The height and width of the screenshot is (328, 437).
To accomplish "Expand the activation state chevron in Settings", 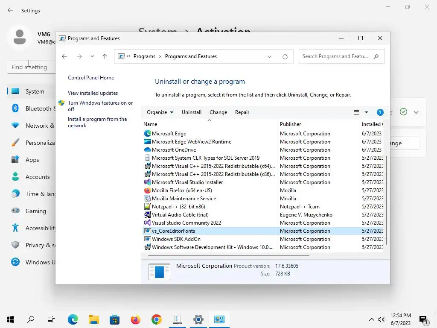I will point(416,112).
